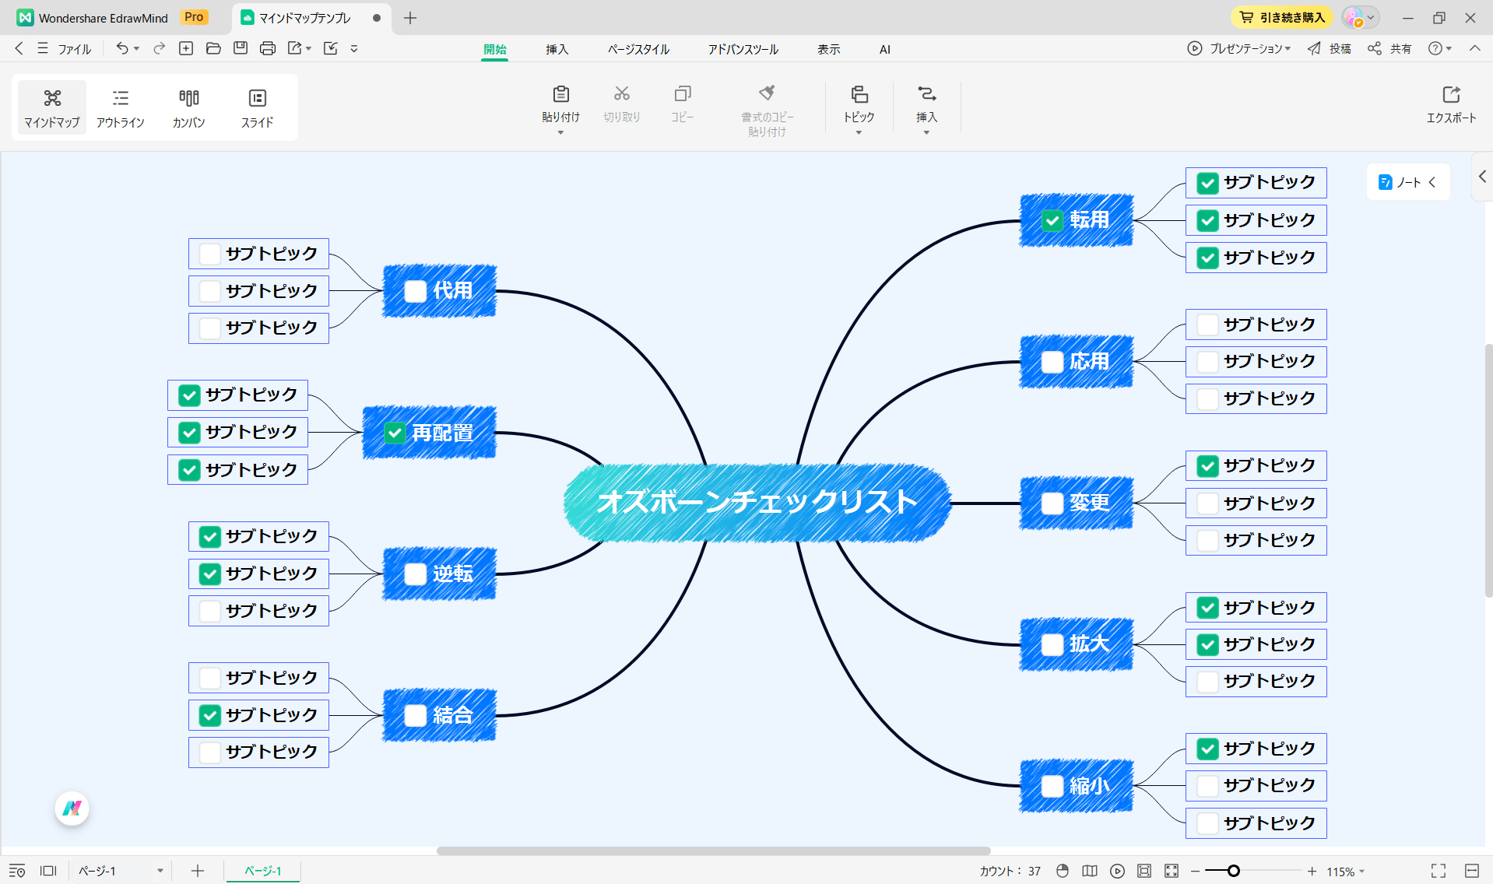Uncheck the 再配置 topic checkbox

point(395,433)
